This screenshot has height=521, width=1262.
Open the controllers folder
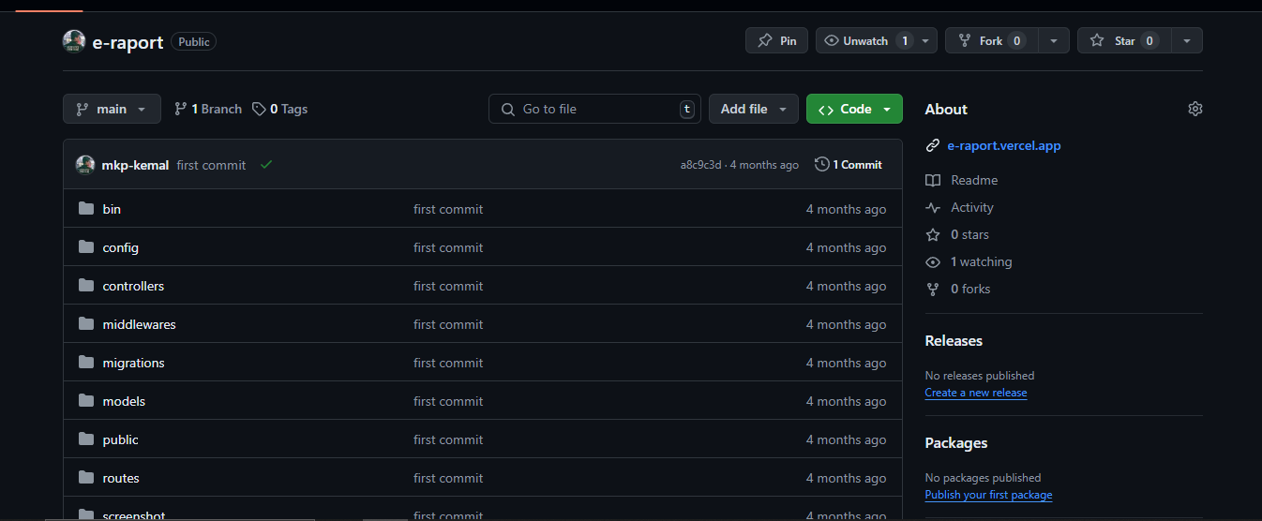pos(133,286)
